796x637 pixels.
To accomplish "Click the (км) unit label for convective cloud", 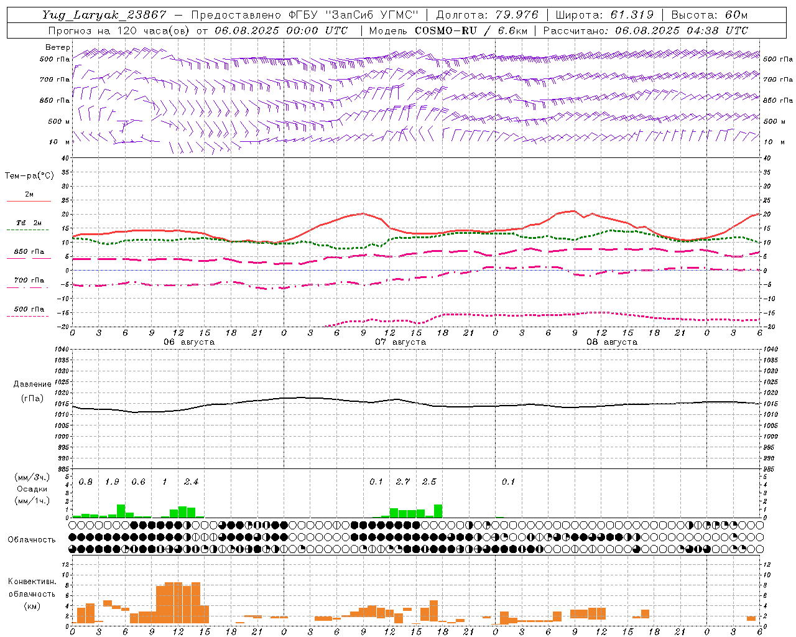I will pyautogui.click(x=32, y=605).
